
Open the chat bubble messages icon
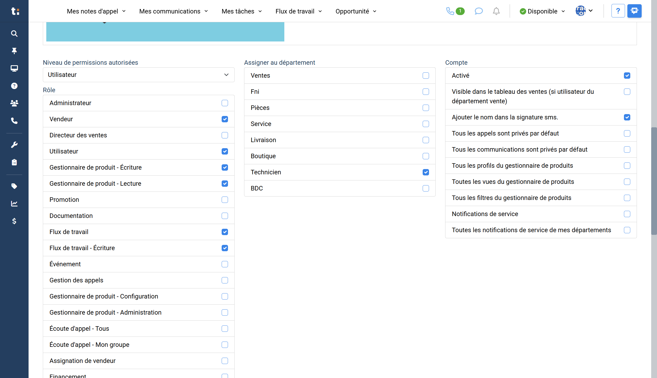click(x=478, y=11)
